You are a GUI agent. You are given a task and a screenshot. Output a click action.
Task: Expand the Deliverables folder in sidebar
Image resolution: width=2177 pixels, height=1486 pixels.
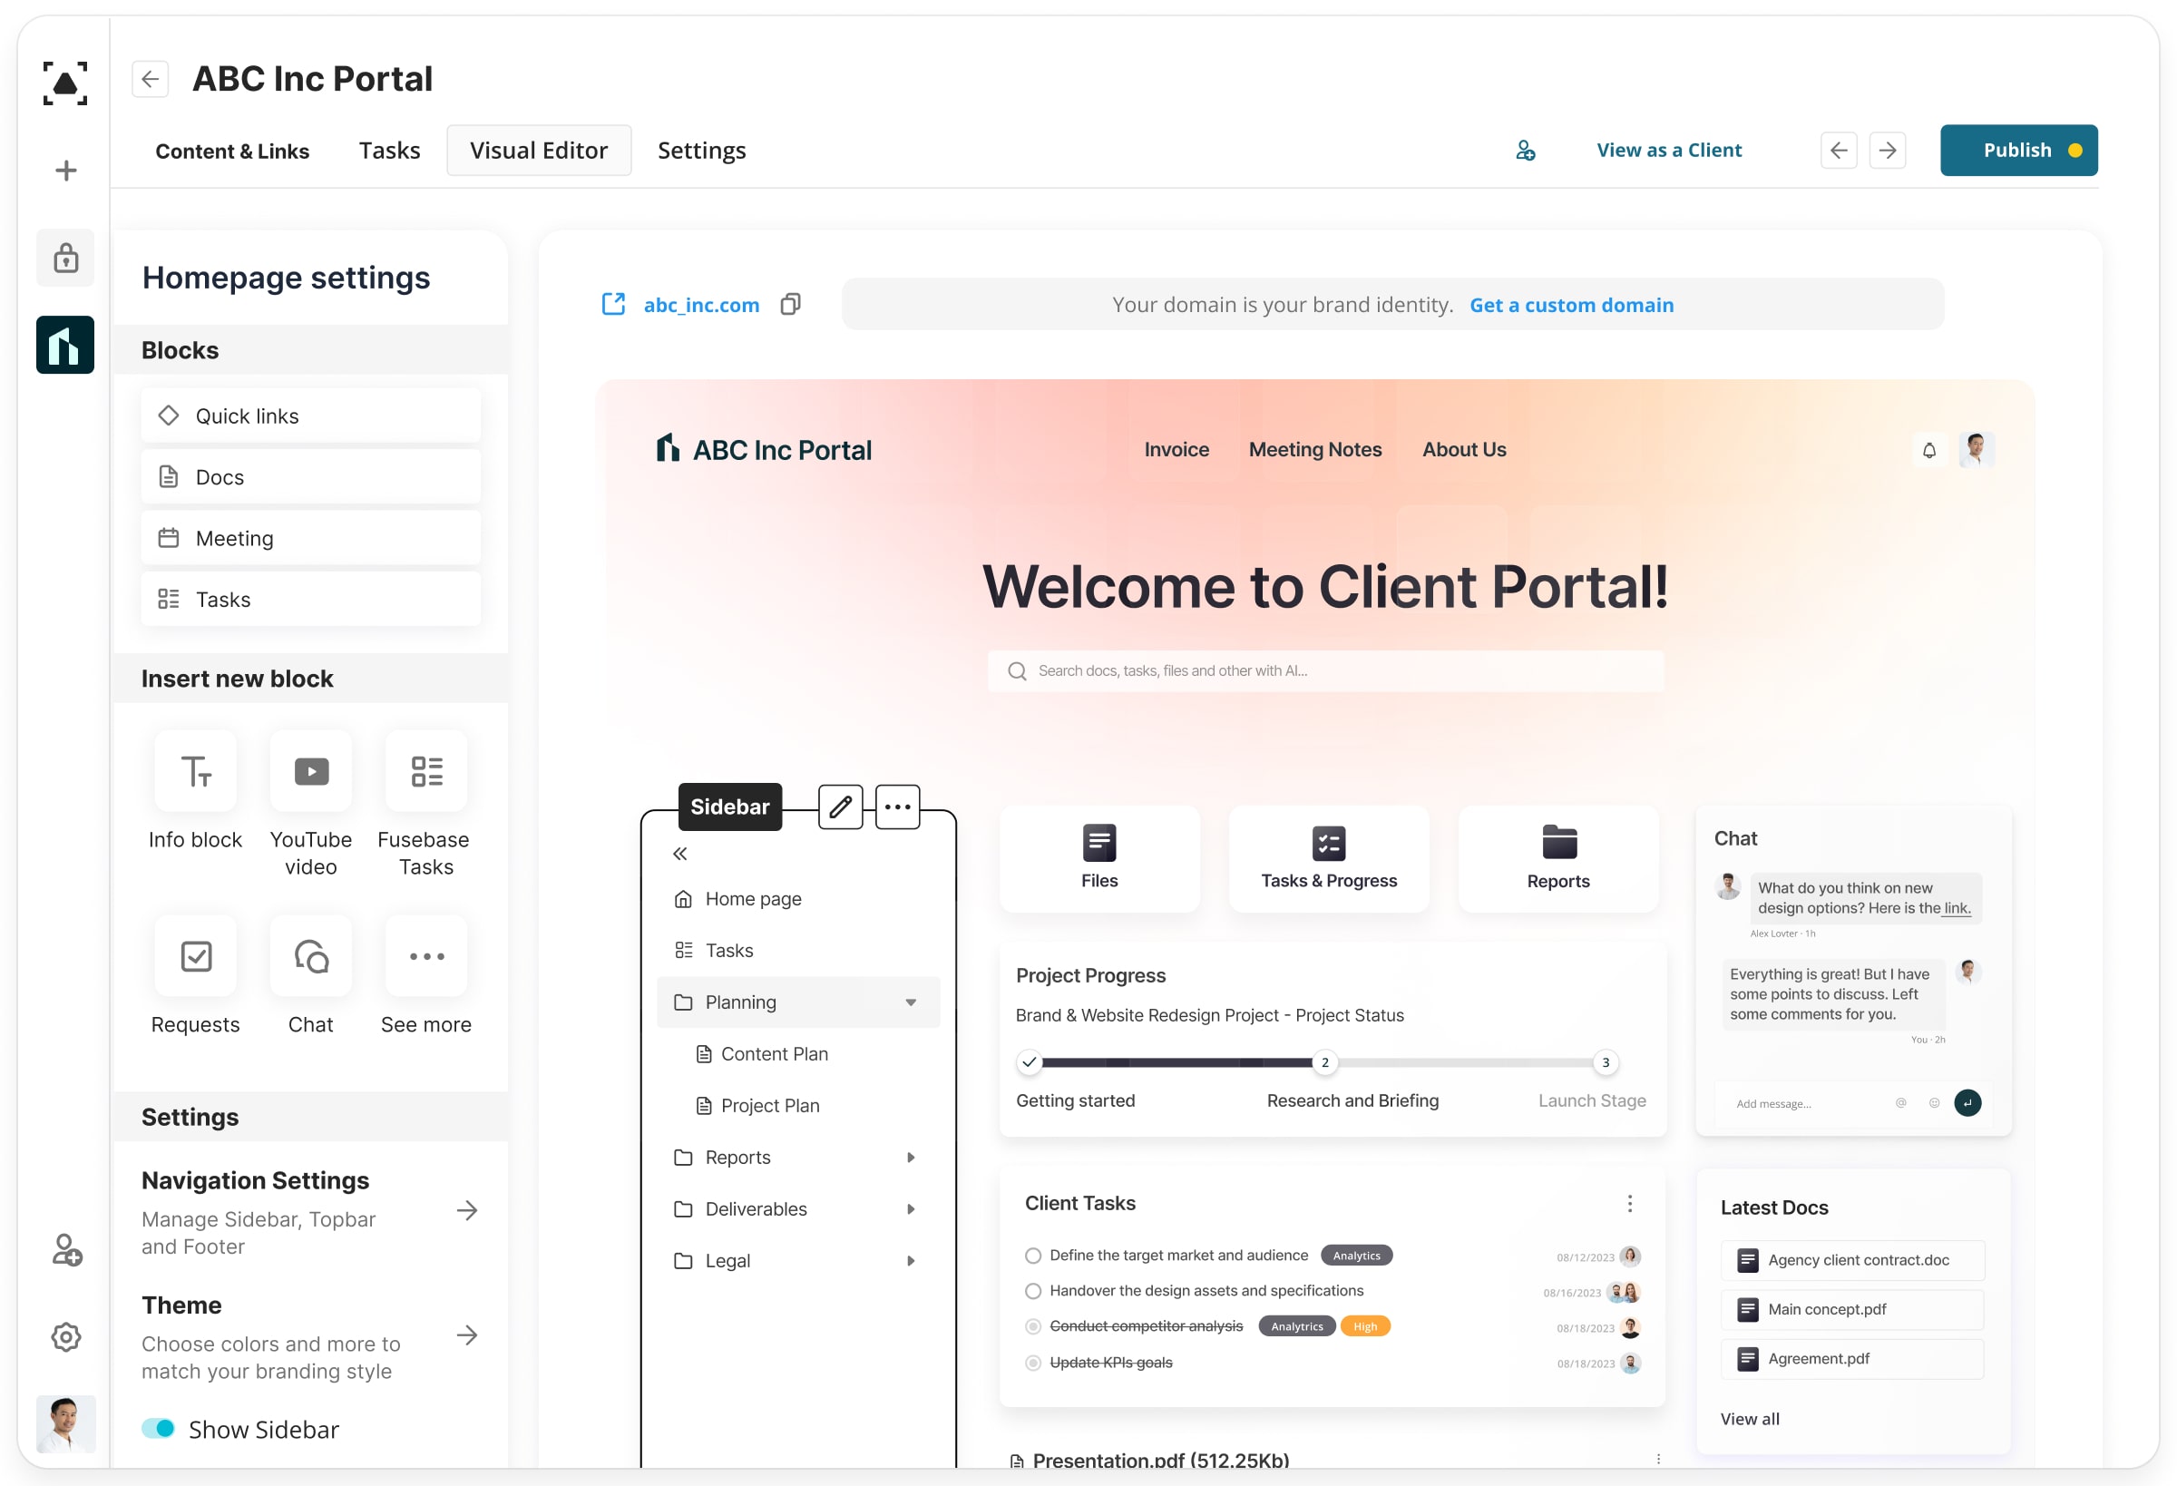[x=911, y=1208]
